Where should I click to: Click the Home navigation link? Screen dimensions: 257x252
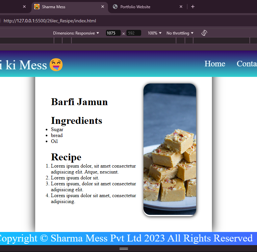(x=215, y=64)
